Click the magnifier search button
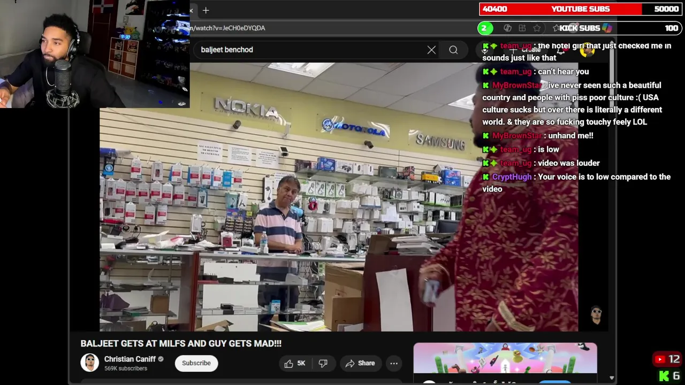Viewport: 685px width, 385px height. point(453,50)
